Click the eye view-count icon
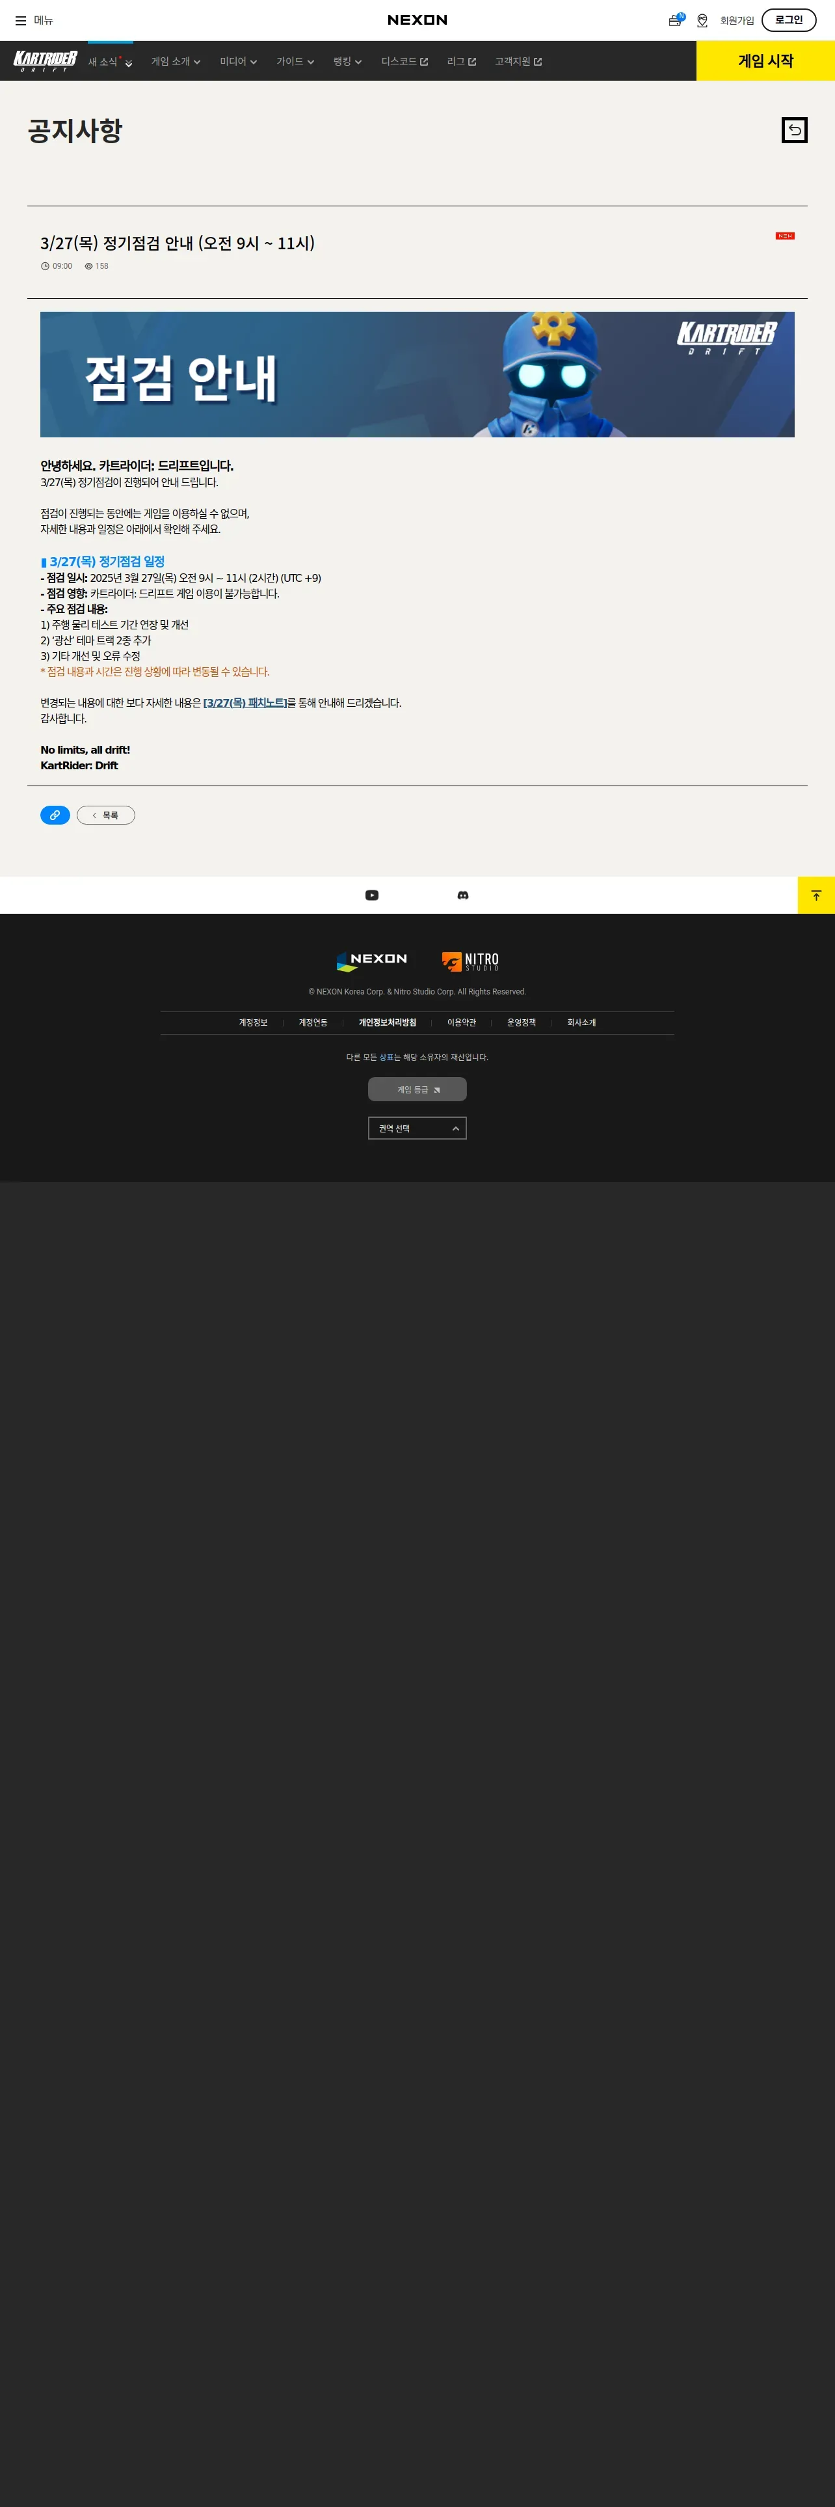835x2507 pixels. (x=88, y=266)
